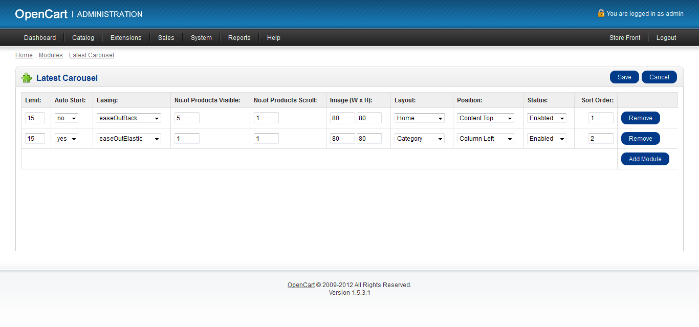Click the green puzzle module icon
This screenshot has height=327, width=699.
point(26,78)
